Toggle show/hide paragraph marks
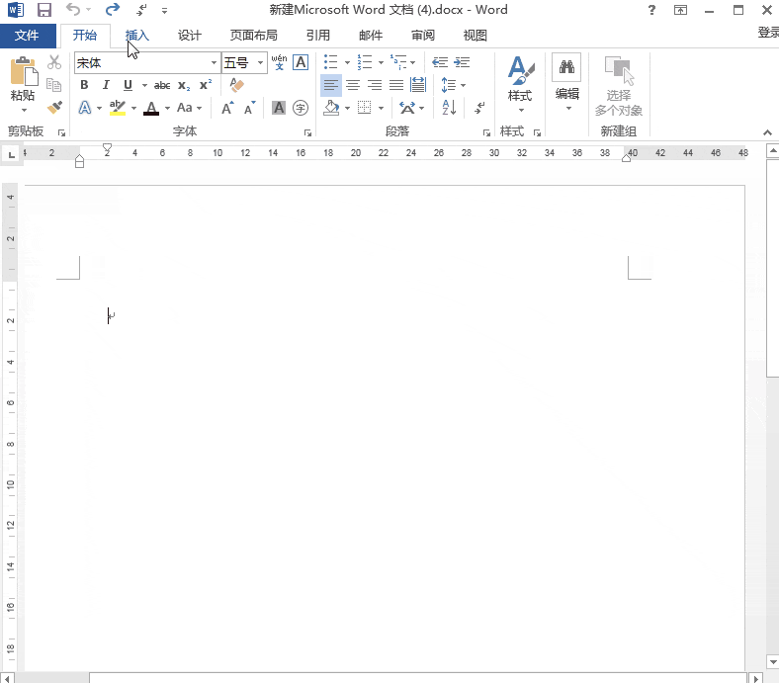 [x=479, y=108]
